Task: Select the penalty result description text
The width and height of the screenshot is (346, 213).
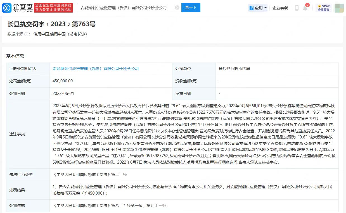Action: pos(192,190)
